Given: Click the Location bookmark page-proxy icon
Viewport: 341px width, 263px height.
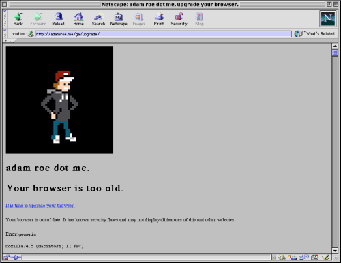Looking at the screenshot, I should (x=31, y=34).
